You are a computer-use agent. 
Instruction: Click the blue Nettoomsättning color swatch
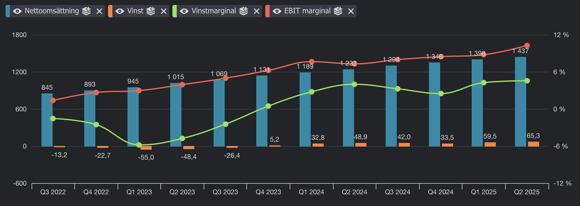pyautogui.click(x=8, y=11)
